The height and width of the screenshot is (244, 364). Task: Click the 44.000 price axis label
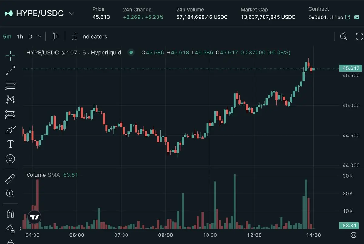point(351,165)
